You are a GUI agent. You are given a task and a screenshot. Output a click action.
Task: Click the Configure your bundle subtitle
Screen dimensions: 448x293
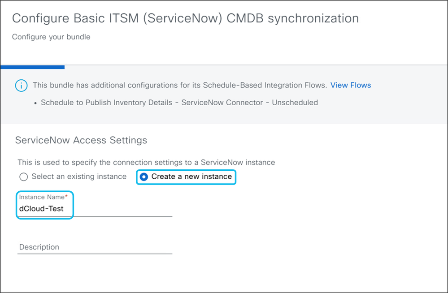pos(51,37)
